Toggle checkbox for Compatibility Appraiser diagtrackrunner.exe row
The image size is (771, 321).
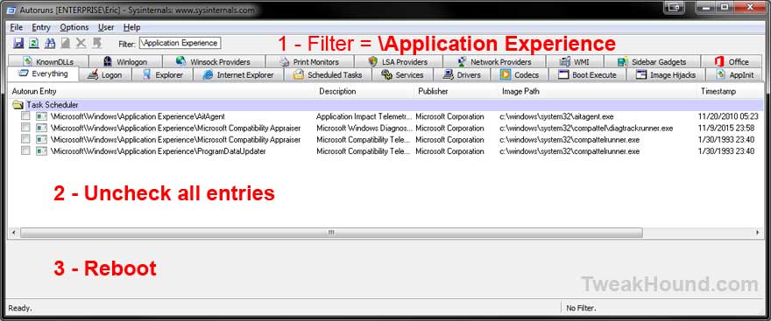(25, 128)
